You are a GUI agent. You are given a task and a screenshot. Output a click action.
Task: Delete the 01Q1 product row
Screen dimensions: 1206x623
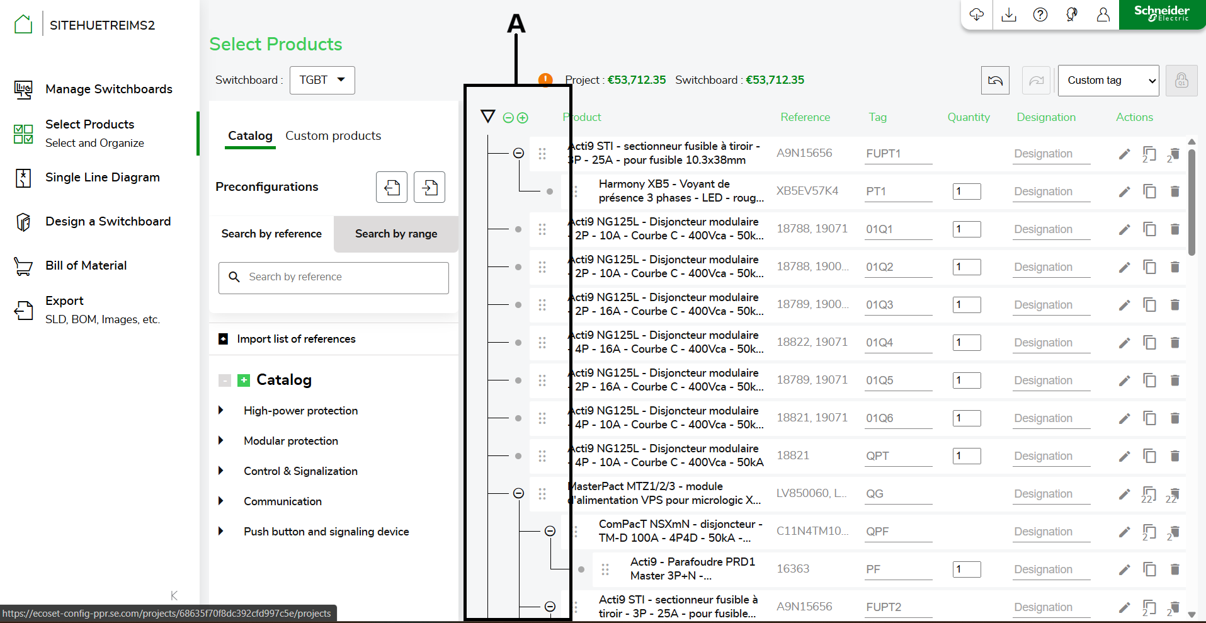(x=1175, y=229)
